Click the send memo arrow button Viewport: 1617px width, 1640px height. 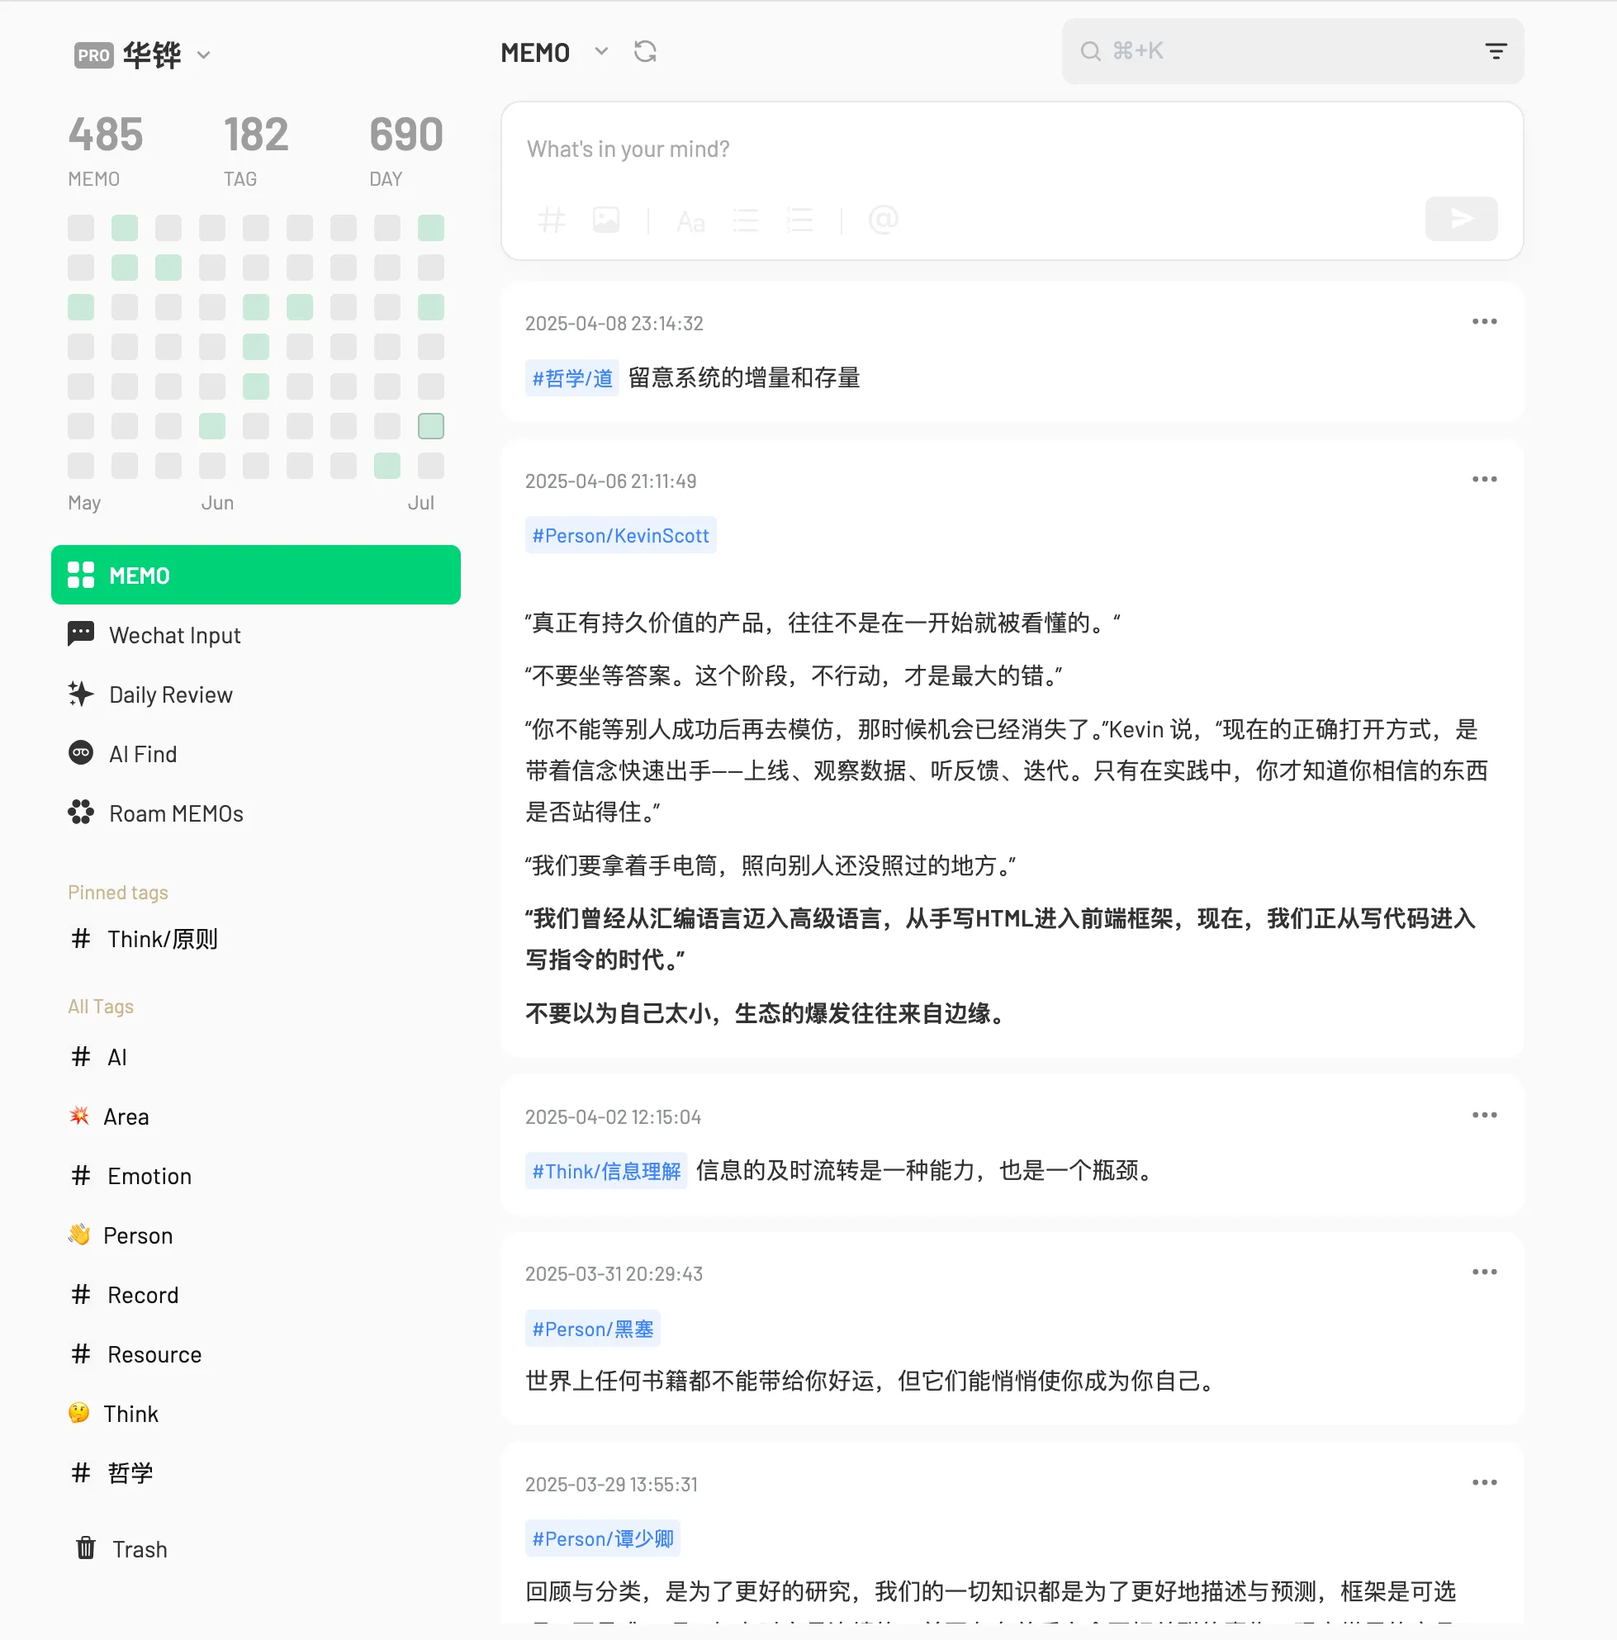1461,219
